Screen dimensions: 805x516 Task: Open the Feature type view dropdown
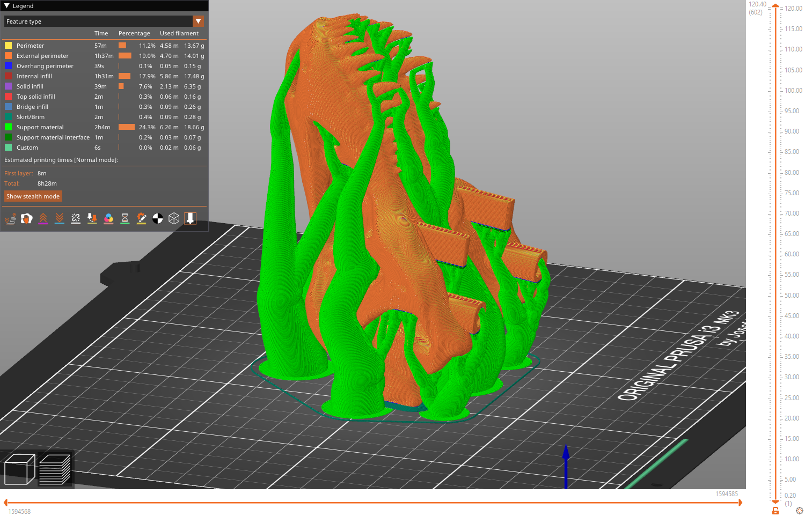pos(104,21)
